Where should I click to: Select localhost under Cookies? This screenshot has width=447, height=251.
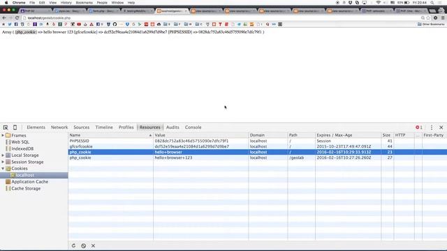[x=34, y=175]
